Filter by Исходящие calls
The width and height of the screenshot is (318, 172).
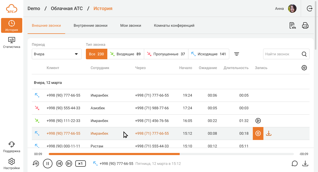tap(209, 54)
